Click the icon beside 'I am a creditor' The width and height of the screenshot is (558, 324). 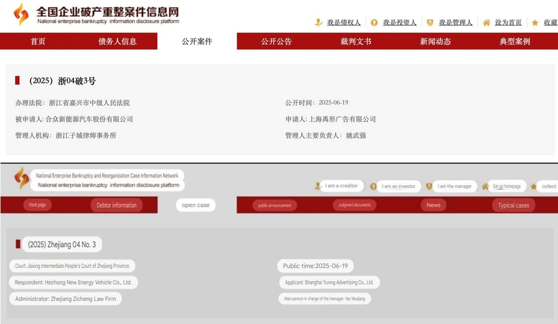[318, 186]
